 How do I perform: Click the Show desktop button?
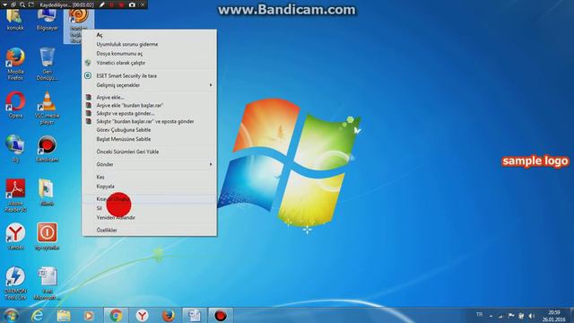click(571, 315)
